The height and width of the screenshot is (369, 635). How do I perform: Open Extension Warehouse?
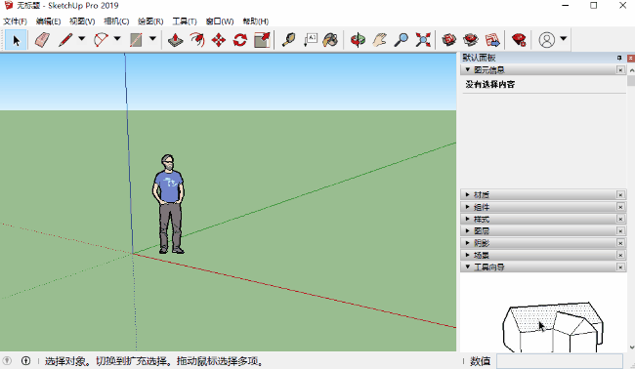coord(471,40)
